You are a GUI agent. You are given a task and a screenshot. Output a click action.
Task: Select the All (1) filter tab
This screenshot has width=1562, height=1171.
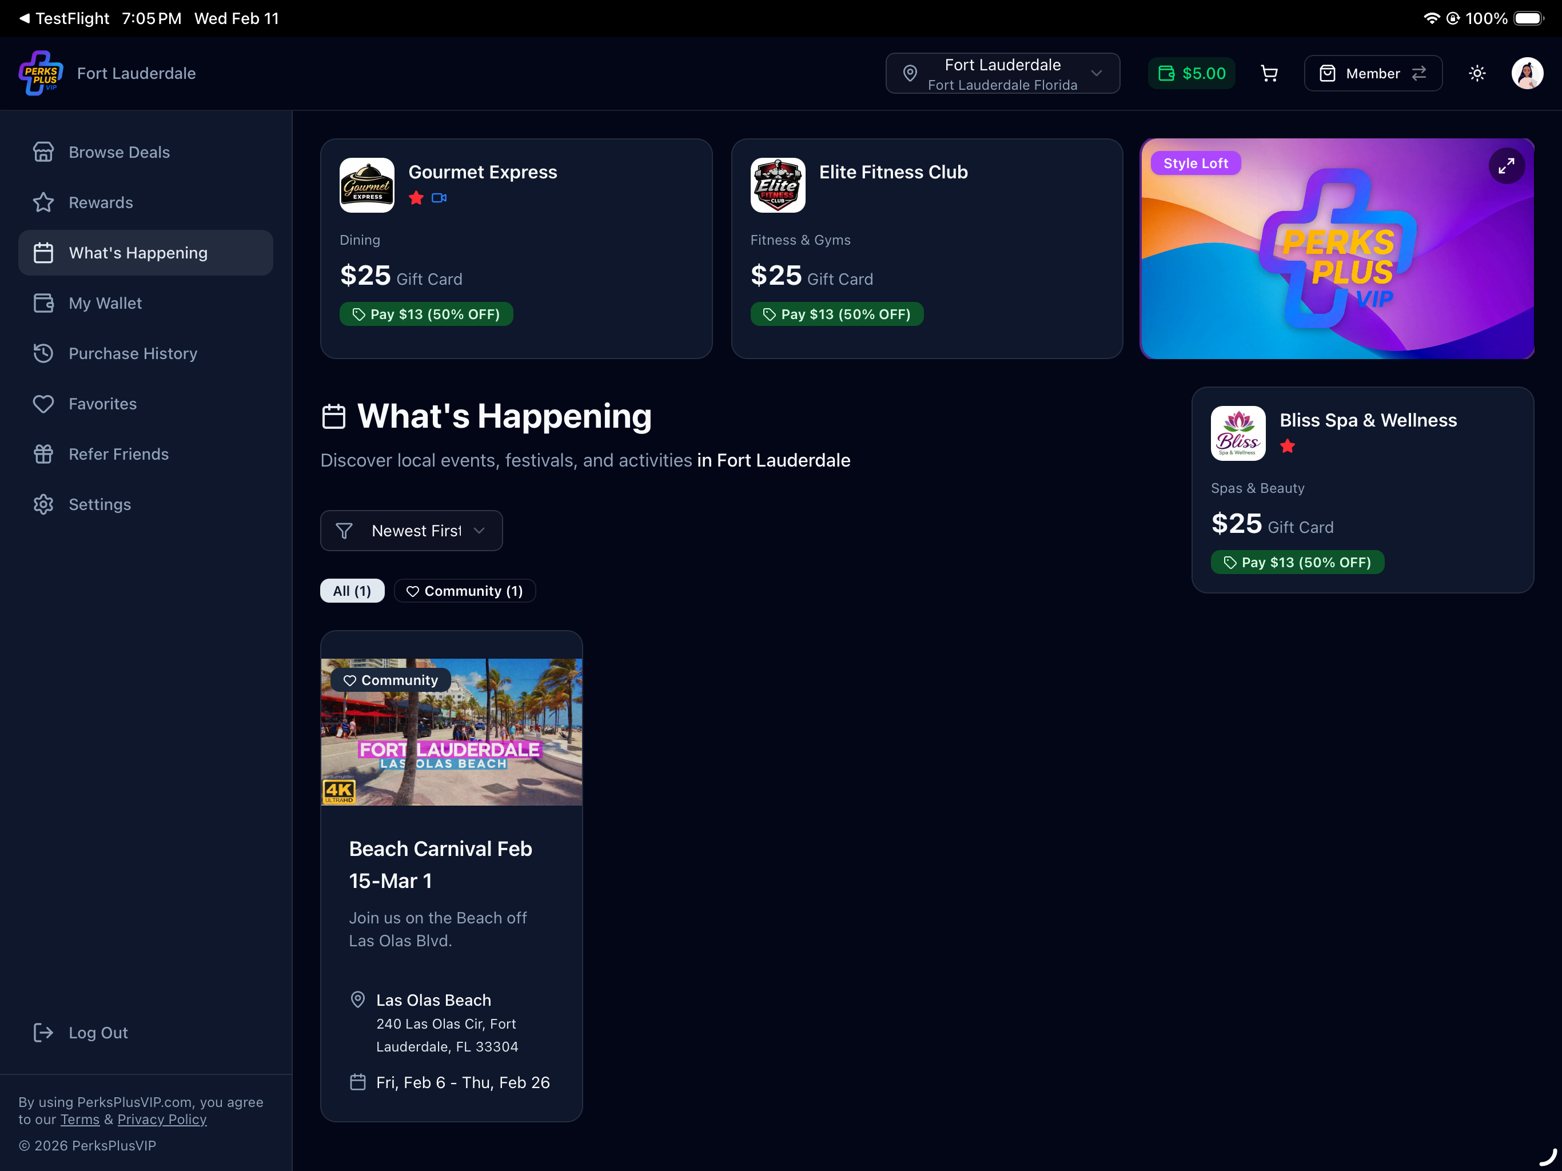pos(352,591)
